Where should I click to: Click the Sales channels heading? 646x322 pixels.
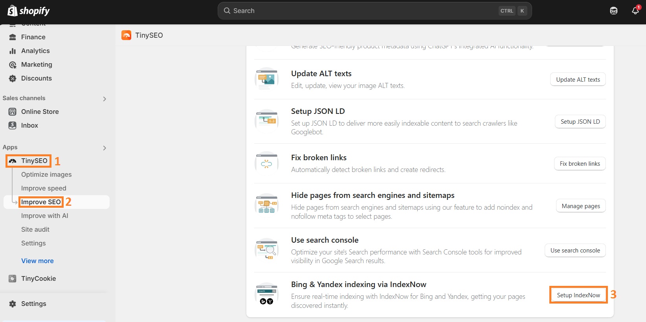(24, 98)
